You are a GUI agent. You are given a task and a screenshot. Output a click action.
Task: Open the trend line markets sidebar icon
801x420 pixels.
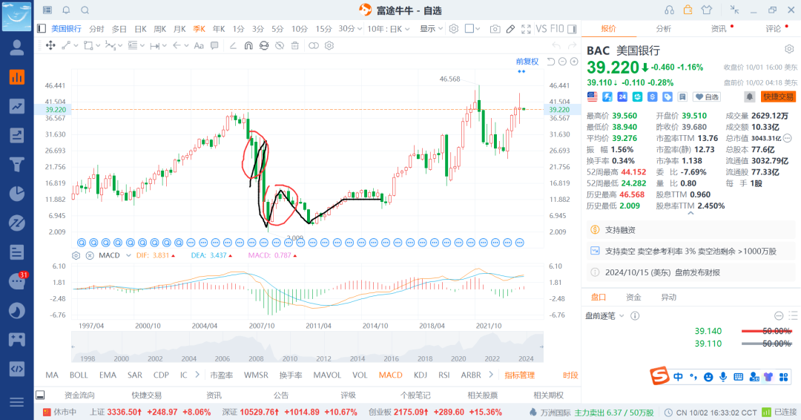[x=17, y=106]
